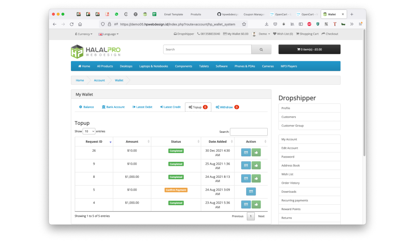
Task: Click the table Search input field
Action: click(x=249, y=132)
